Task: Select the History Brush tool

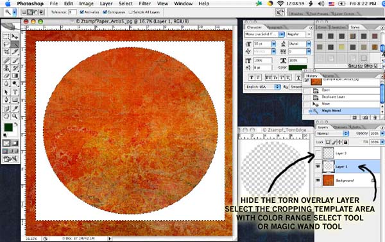Action: pos(15,68)
